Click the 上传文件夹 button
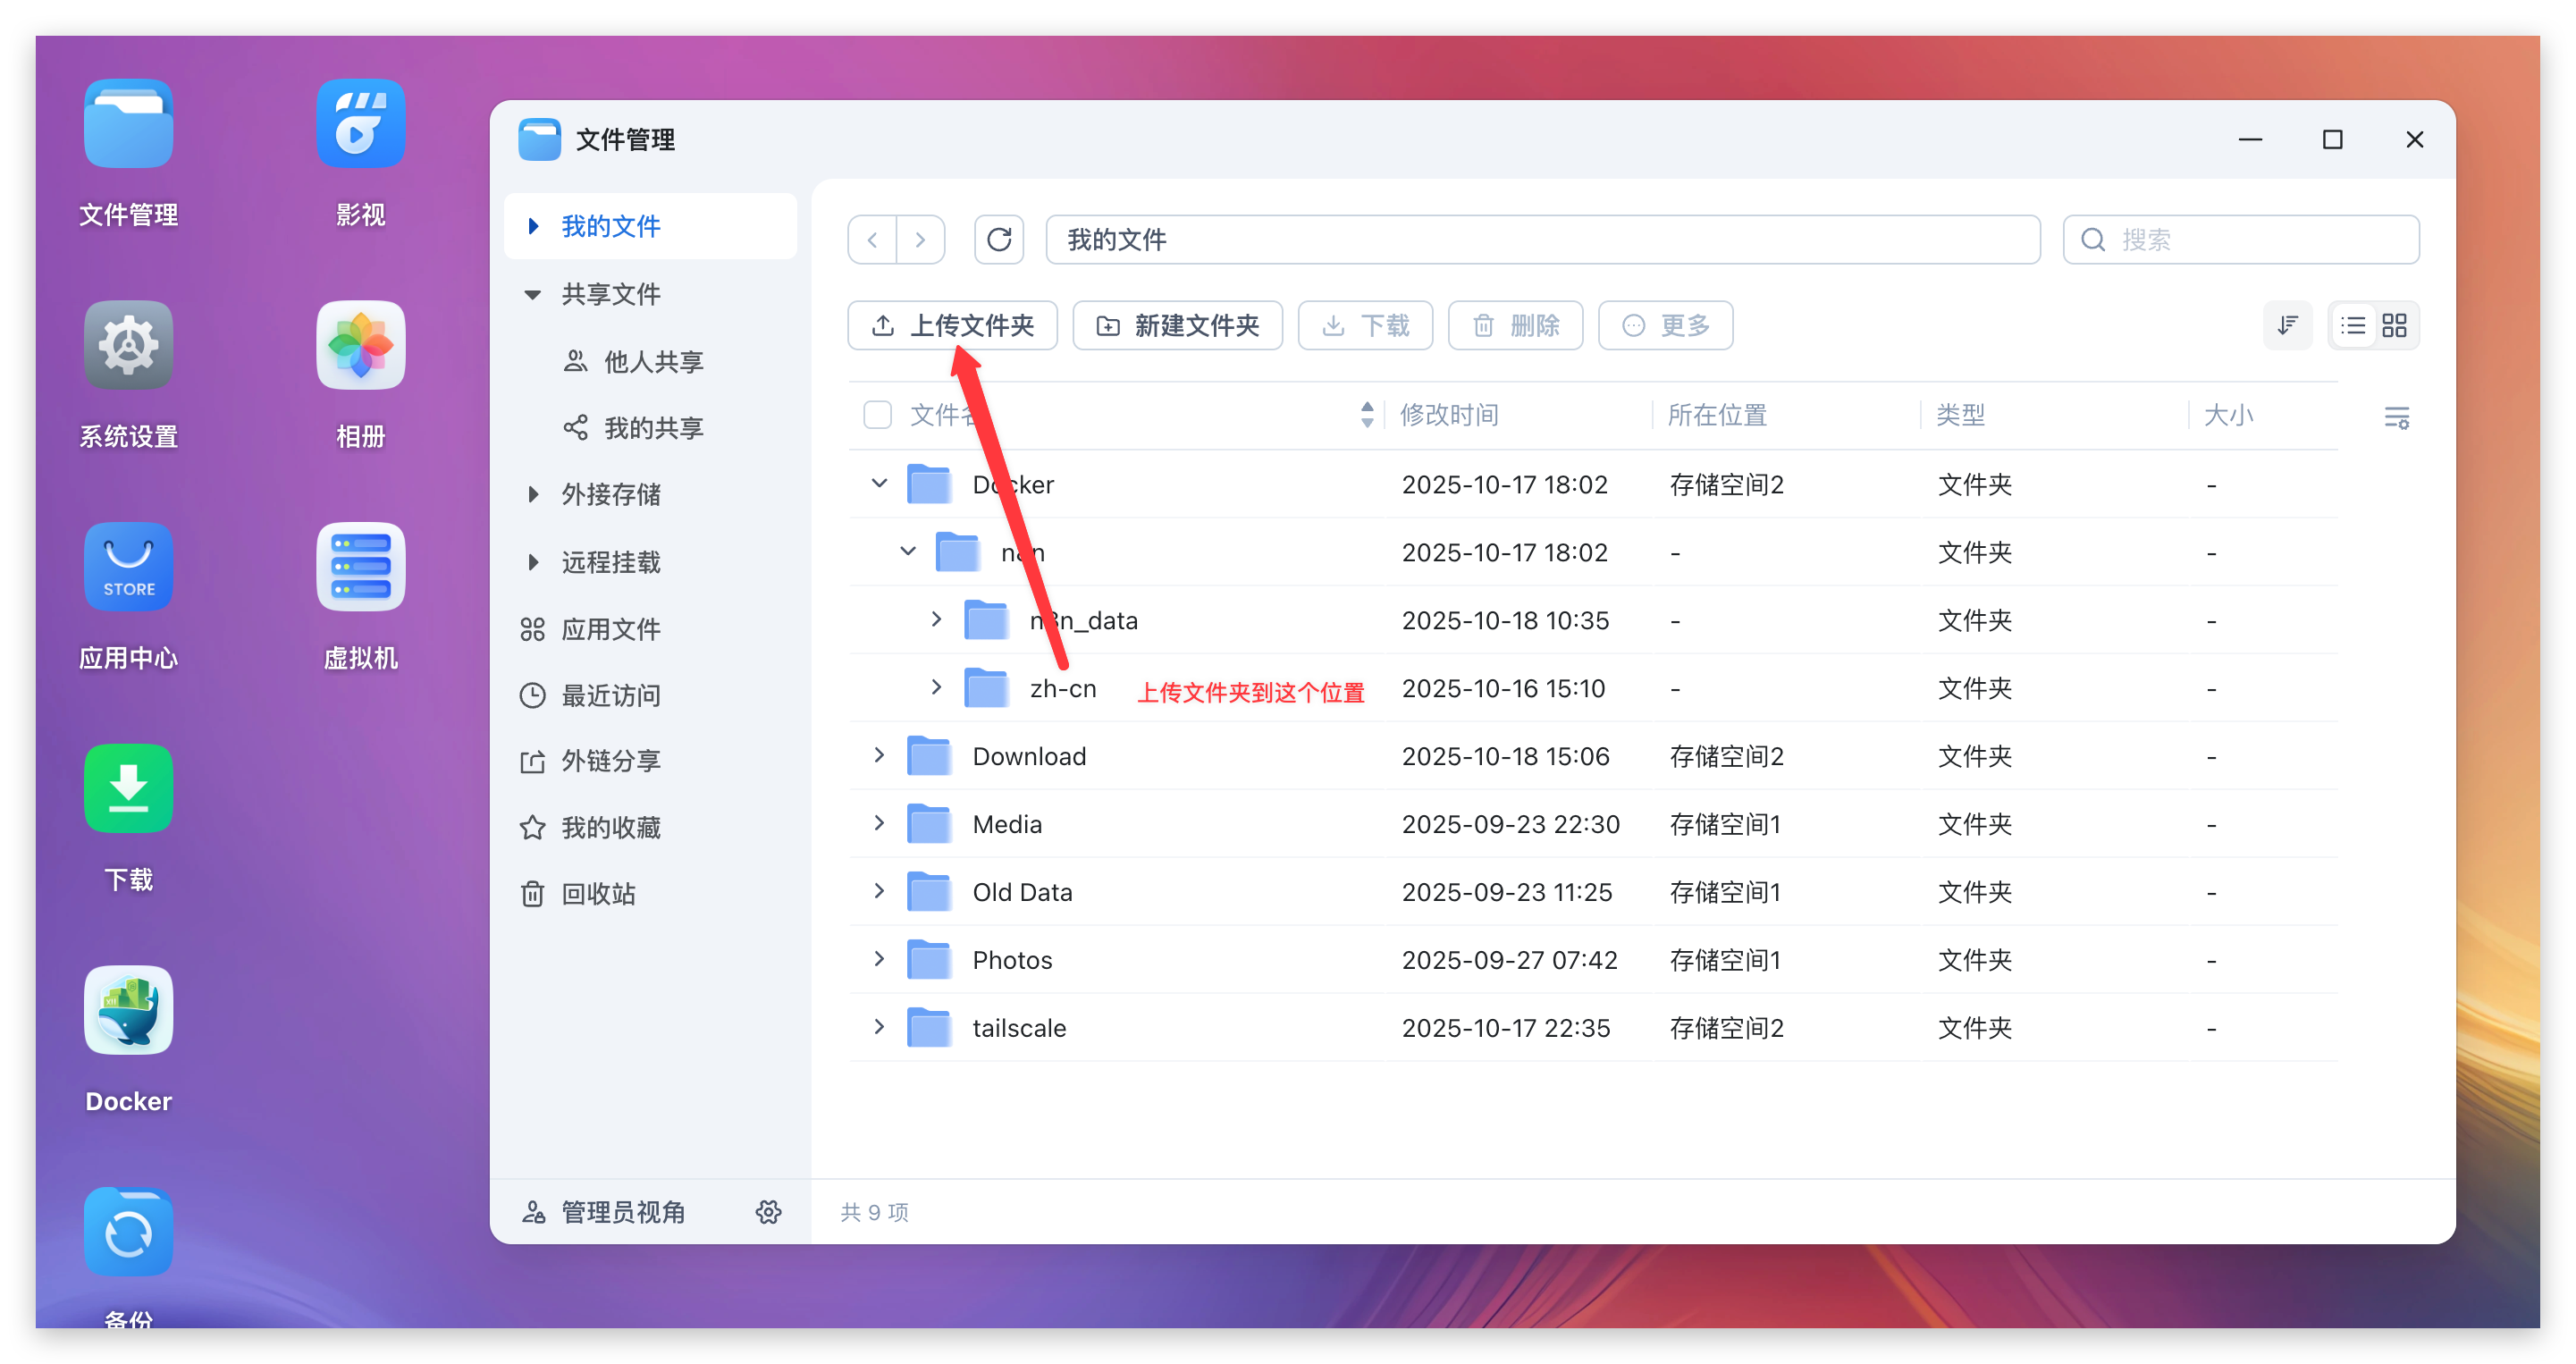Image resolution: width=2576 pixels, height=1364 pixels. click(952, 326)
